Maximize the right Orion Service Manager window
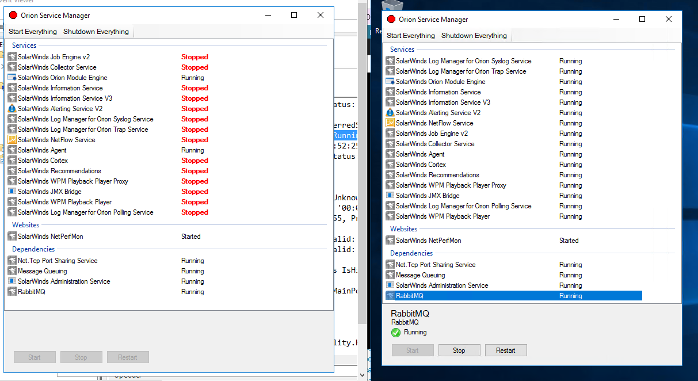 tap(642, 19)
